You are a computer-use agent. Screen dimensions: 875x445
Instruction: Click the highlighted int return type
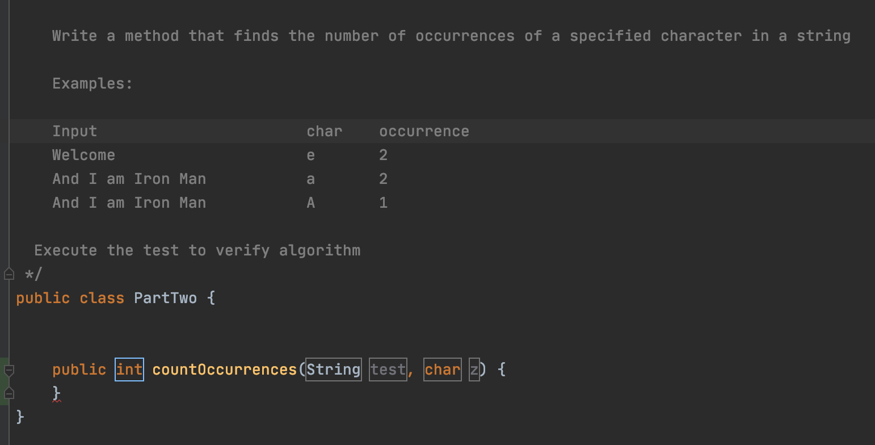[129, 370]
